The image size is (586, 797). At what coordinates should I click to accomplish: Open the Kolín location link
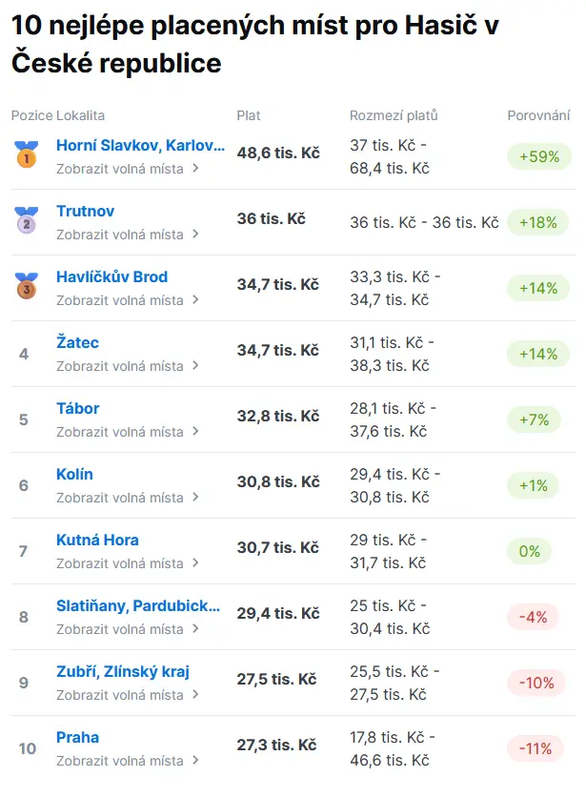[x=74, y=474]
